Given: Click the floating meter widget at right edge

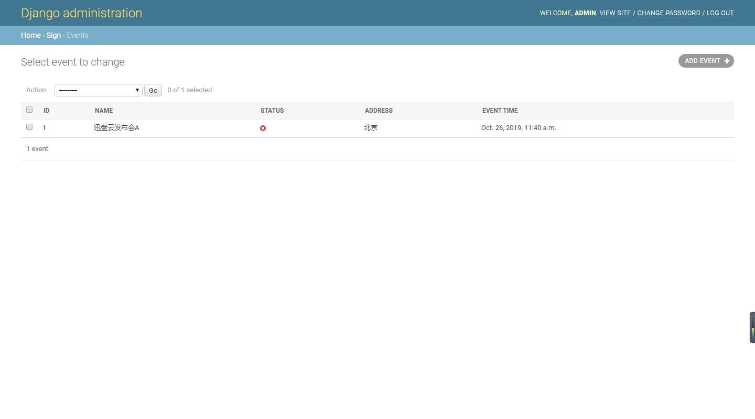Looking at the screenshot, I should pos(752,328).
